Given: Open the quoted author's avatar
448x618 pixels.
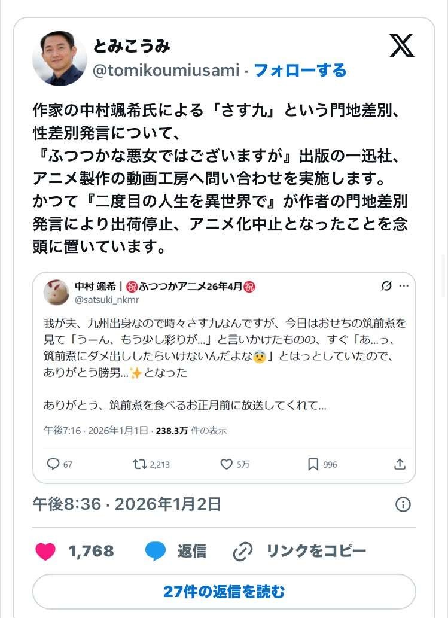Looking at the screenshot, I should coord(56,291).
